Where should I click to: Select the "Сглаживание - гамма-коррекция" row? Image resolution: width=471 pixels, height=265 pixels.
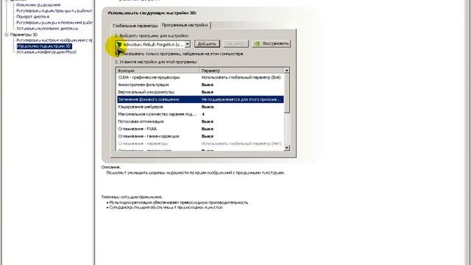tap(200, 136)
